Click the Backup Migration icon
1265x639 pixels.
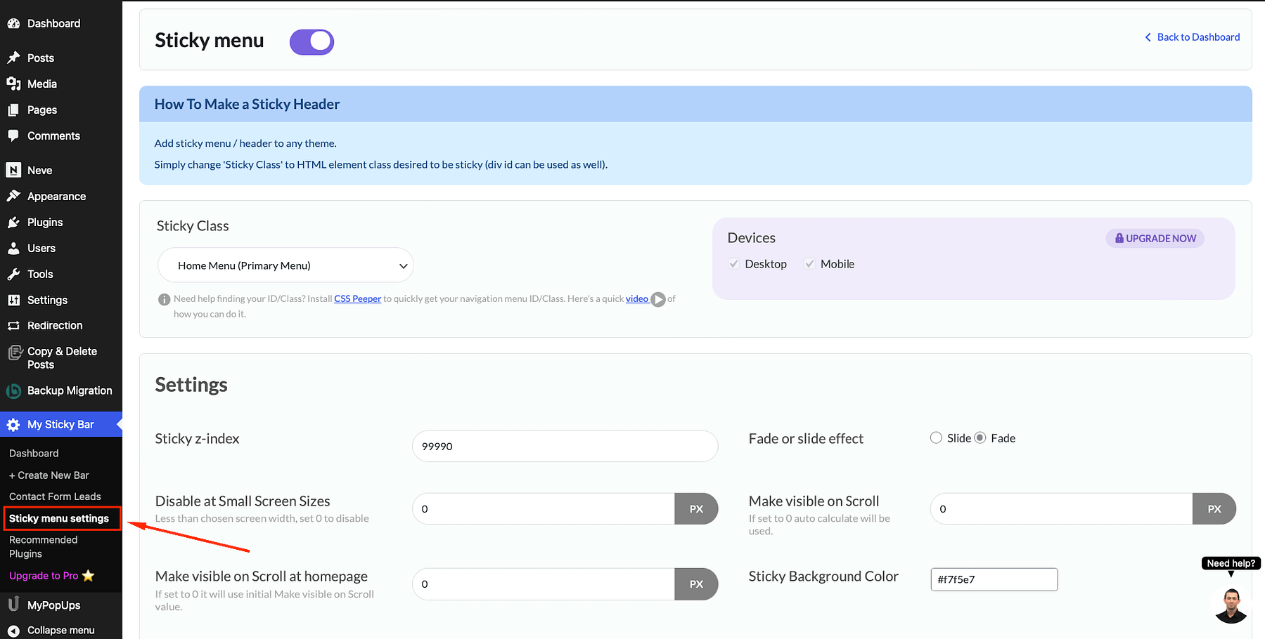coord(14,390)
